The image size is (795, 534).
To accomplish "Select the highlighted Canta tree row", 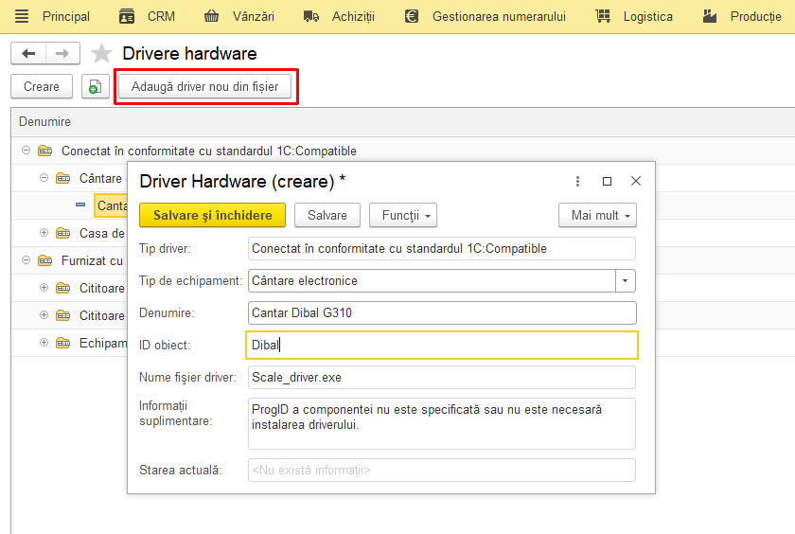I will (112, 205).
